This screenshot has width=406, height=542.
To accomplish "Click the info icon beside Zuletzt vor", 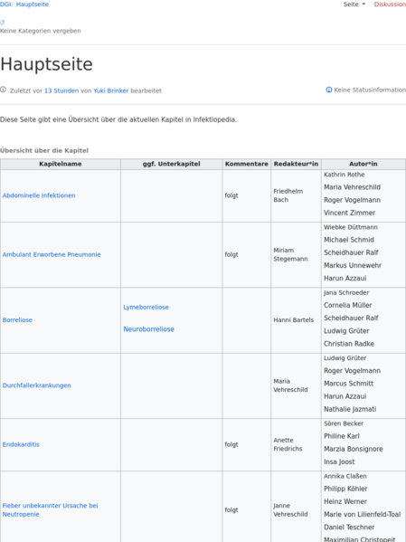I will [3, 90].
